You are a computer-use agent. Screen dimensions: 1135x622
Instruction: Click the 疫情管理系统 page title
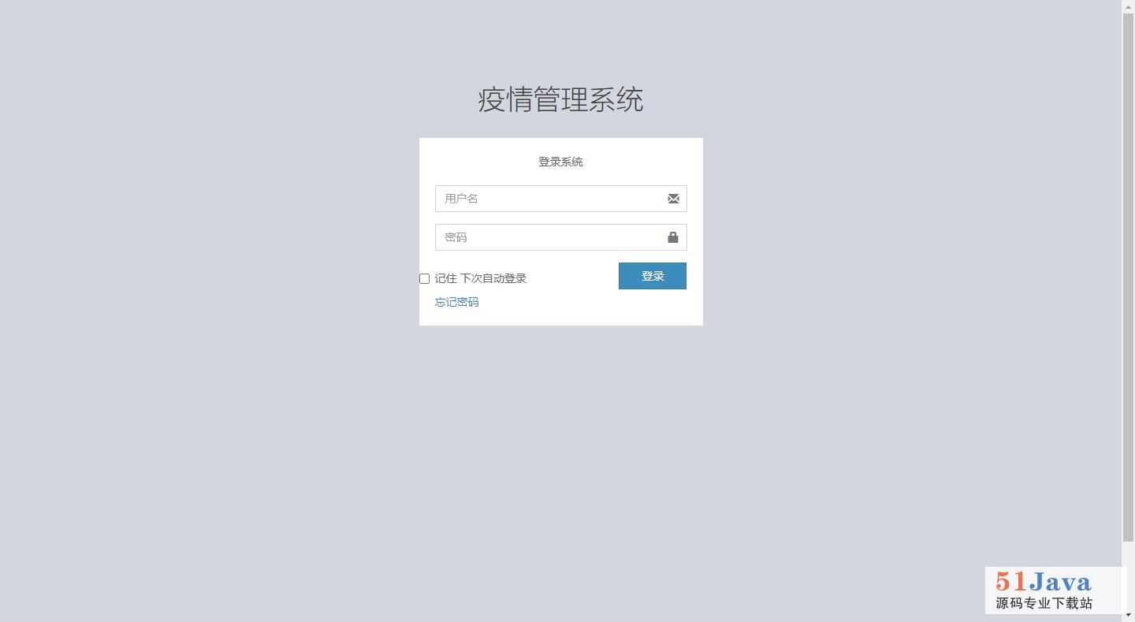click(560, 99)
